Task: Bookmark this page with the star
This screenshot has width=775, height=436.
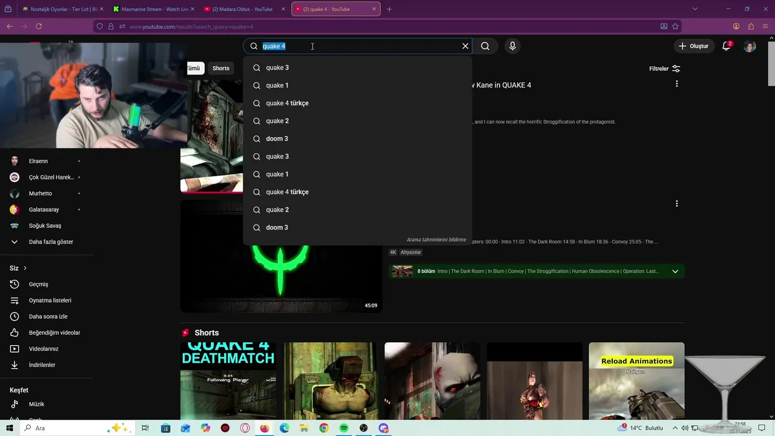Action: (675, 27)
